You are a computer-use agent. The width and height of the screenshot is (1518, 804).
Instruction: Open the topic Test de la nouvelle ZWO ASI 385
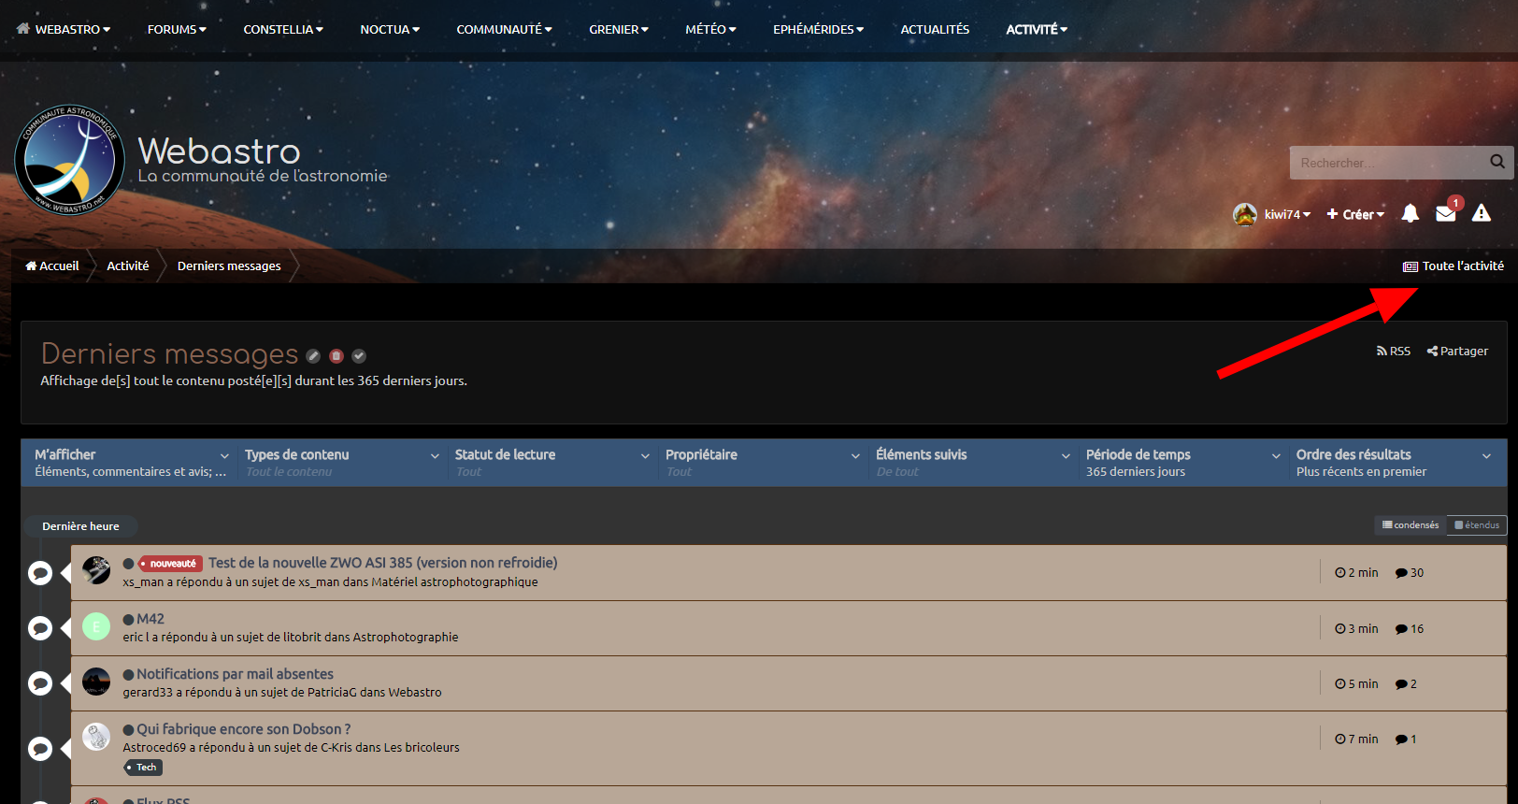coord(383,563)
